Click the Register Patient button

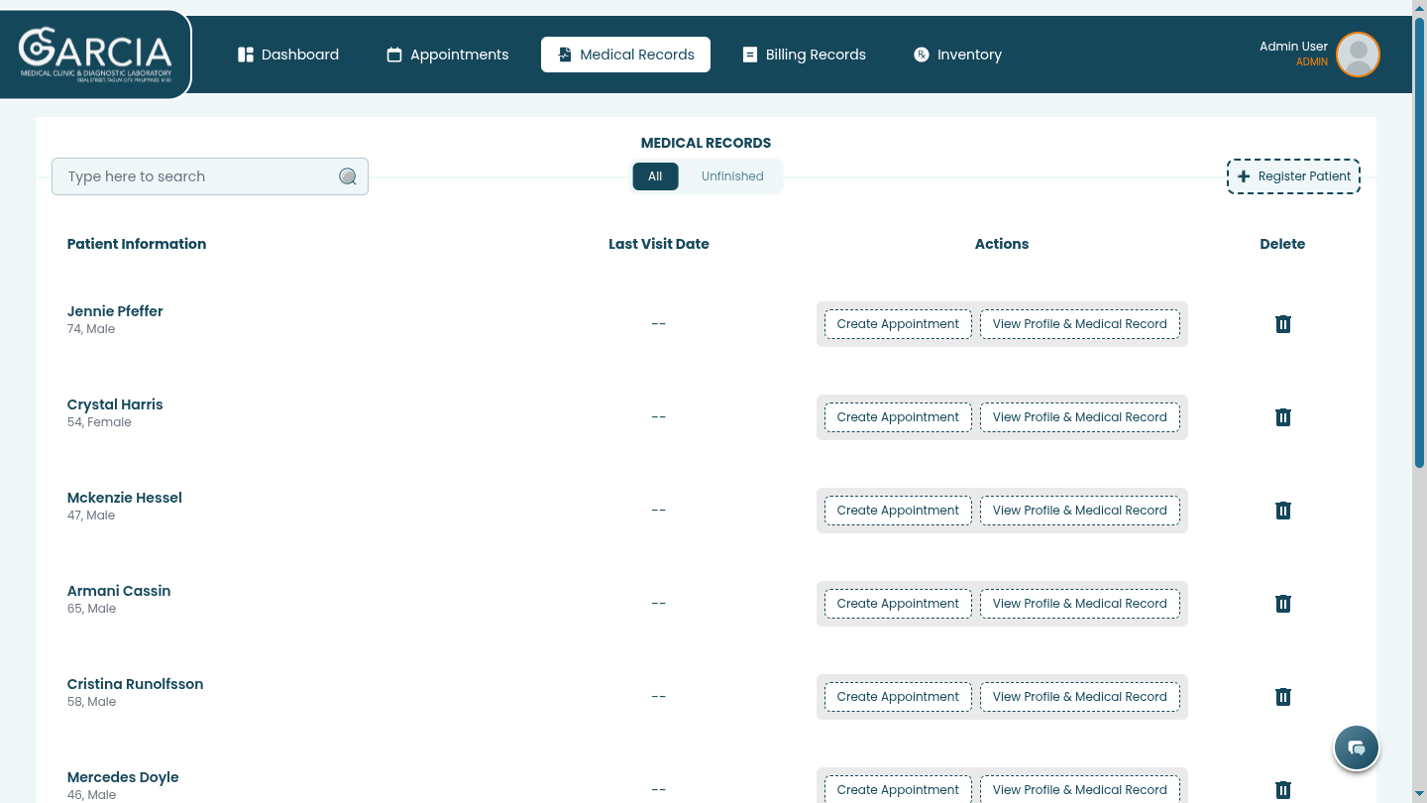click(1293, 176)
